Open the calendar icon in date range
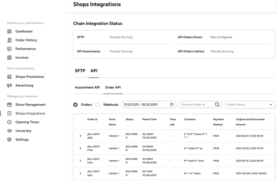 (x=172, y=104)
